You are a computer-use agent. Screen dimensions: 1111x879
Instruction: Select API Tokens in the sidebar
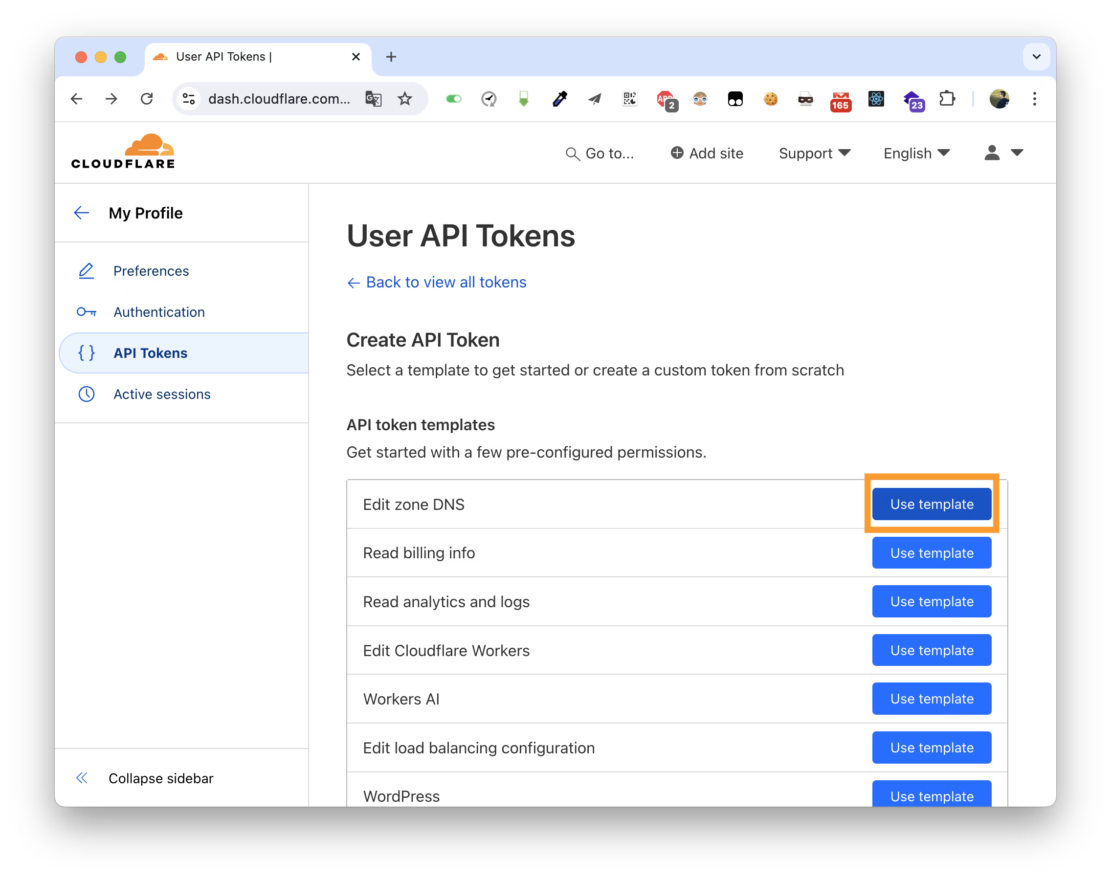pyautogui.click(x=184, y=353)
